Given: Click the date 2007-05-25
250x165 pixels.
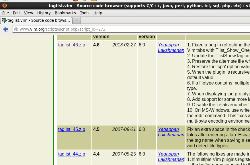Looking at the screenshot, I should click(124, 154).
